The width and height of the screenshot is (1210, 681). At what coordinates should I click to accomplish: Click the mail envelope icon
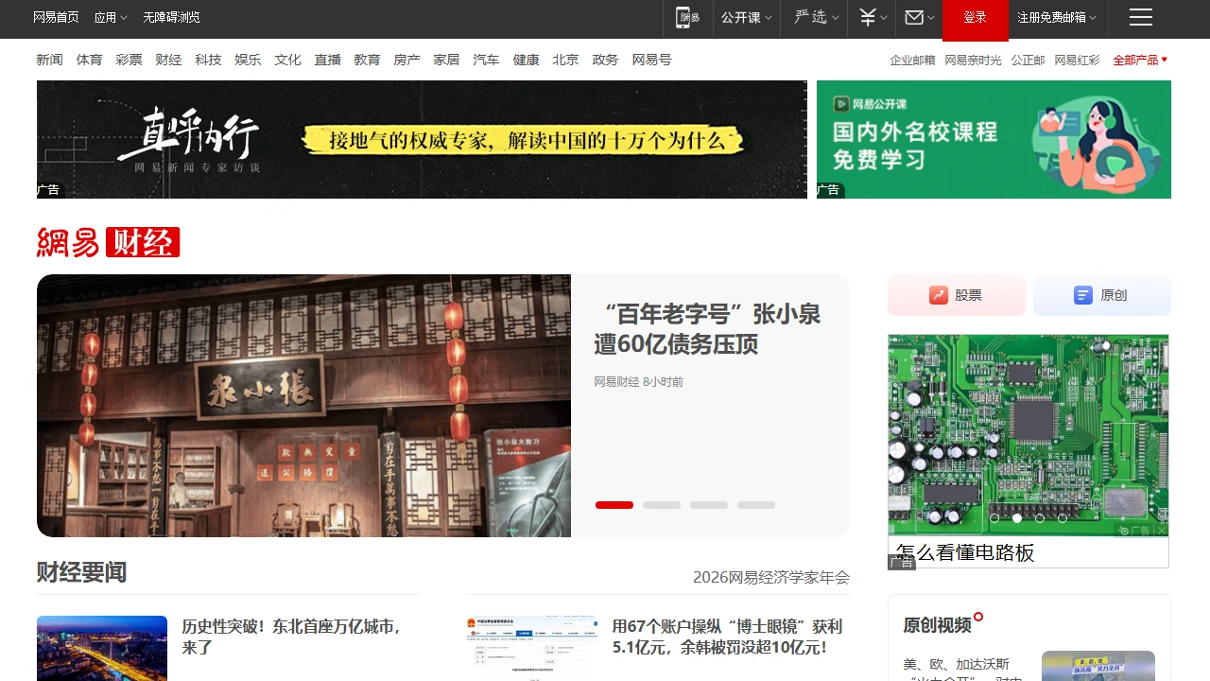[913, 17]
